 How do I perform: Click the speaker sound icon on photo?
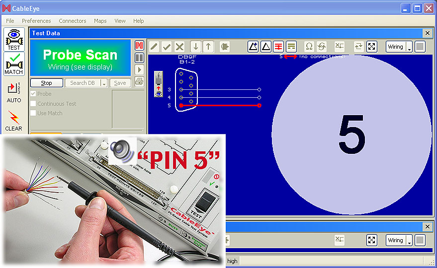point(122,151)
